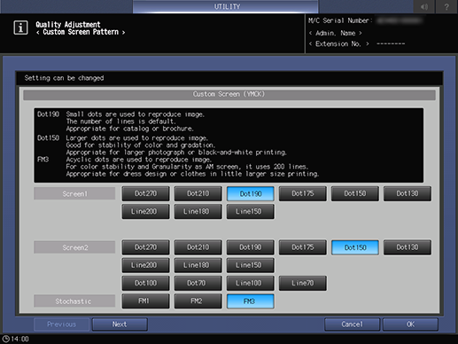
Task: Select FM2 stochastic pattern
Action: tap(198, 301)
